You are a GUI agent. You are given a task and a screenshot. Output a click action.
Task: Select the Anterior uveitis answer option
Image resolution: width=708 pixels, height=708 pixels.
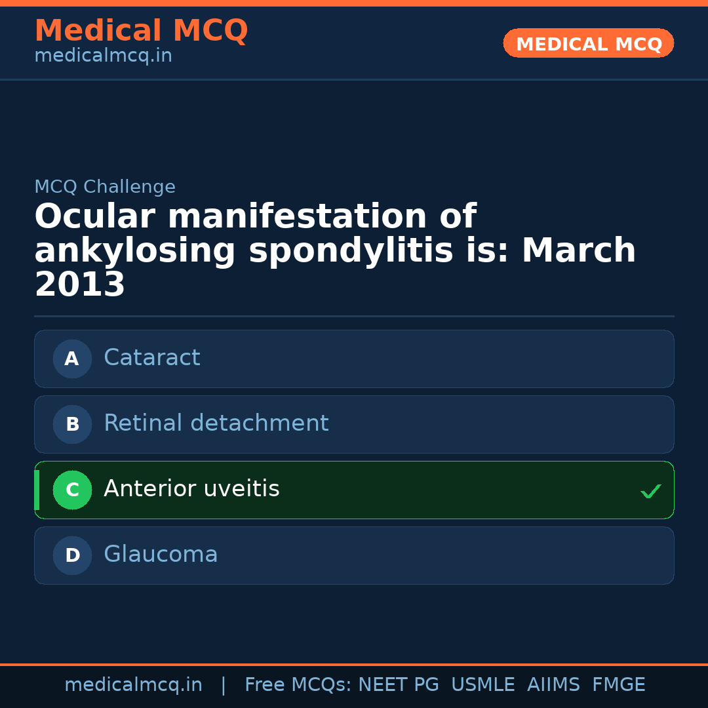(x=354, y=490)
